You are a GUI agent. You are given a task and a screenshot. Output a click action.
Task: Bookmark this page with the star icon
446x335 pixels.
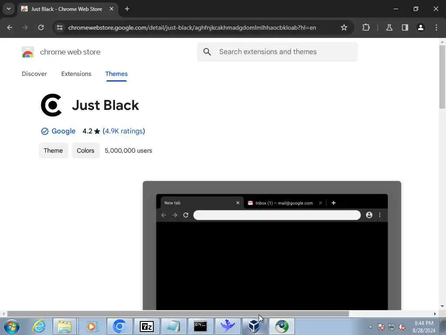(x=344, y=27)
